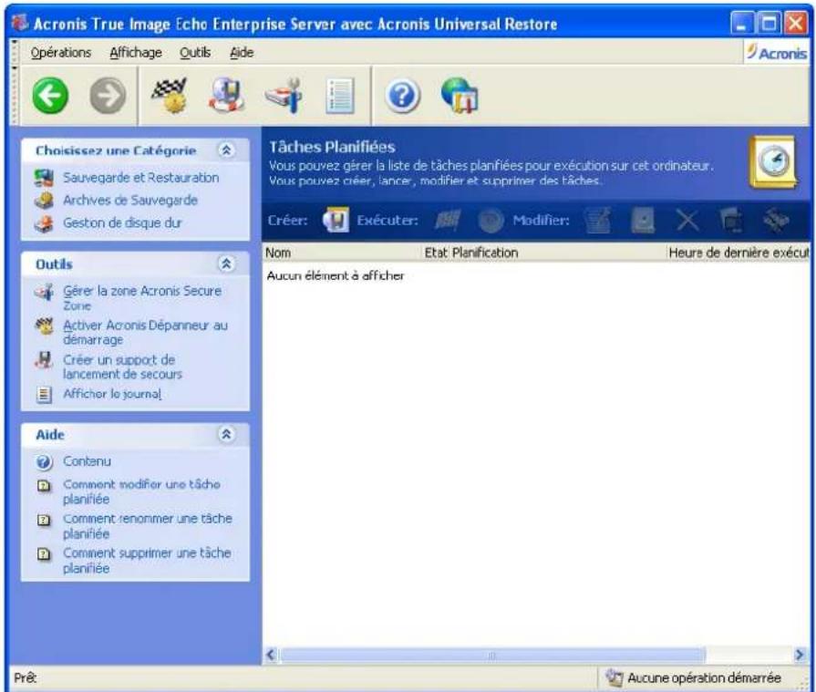Open Gestion de disque dur category
816x692 pixels.
(122, 222)
